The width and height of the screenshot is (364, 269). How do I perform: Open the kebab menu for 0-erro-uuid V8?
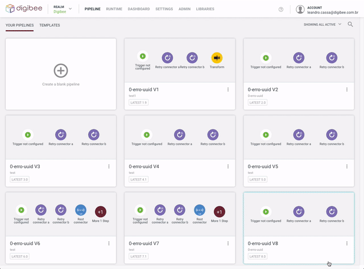click(347, 243)
